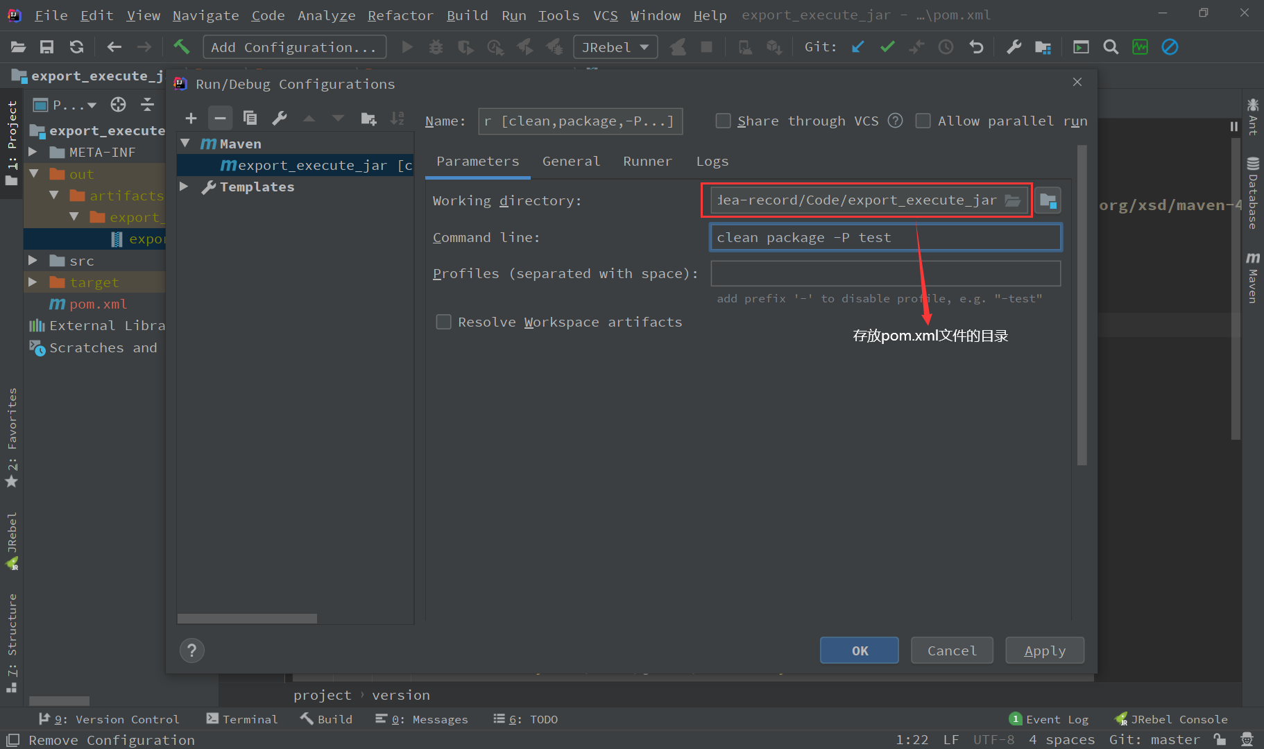Click the configuration Name field
1264x749 pixels.
click(x=581, y=121)
